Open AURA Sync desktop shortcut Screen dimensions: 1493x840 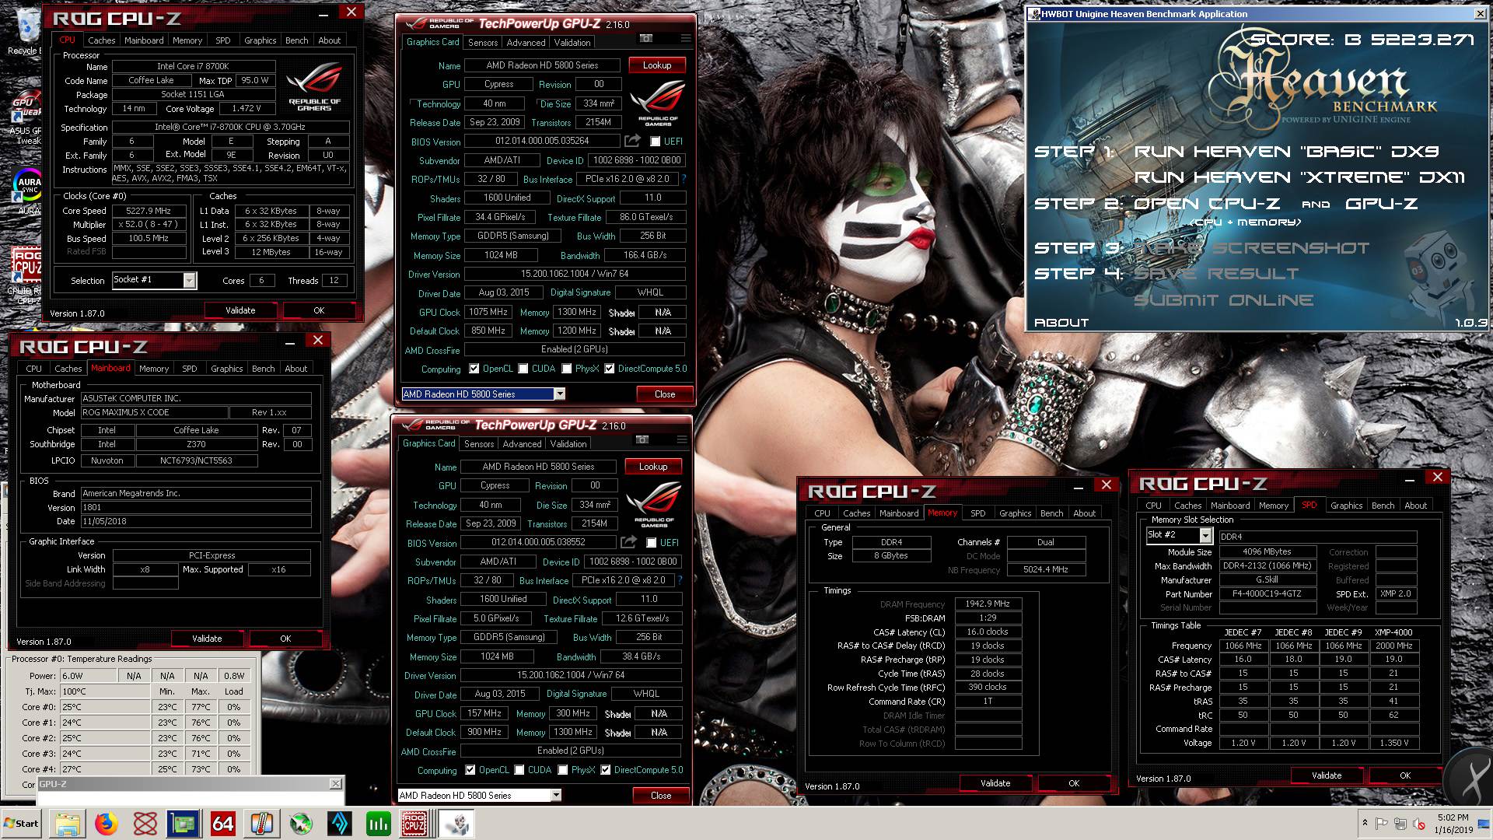coord(26,191)
